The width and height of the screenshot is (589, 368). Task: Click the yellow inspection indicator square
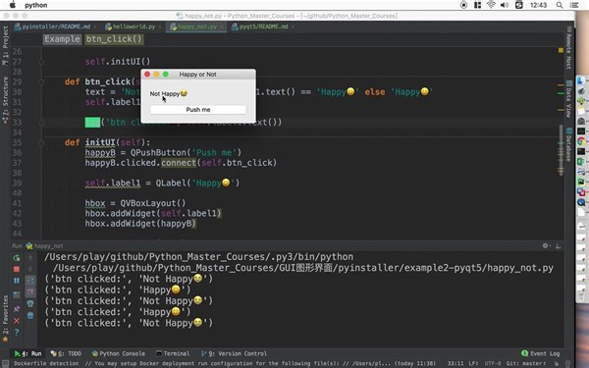(561, 50)
